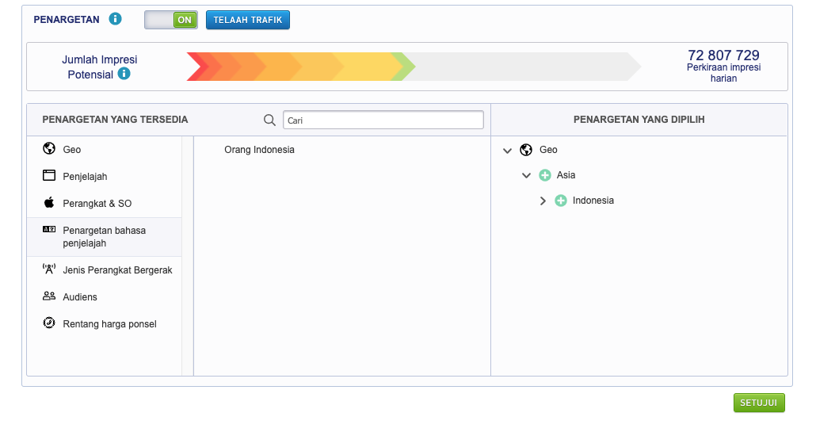Click green plus icon next to Indonesia
The height and width of the screenshot is (432, 816).
(561, 201)
